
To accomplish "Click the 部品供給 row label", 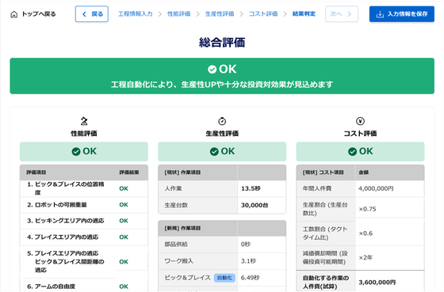I will click(x=176, y=245).
